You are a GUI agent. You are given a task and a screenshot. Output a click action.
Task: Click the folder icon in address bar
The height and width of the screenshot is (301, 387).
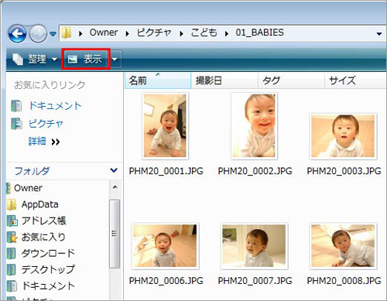[67, 32]
